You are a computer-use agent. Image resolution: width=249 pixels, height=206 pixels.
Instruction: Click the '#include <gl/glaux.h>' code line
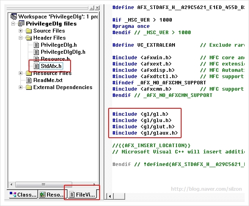click(x=145, y=133)
